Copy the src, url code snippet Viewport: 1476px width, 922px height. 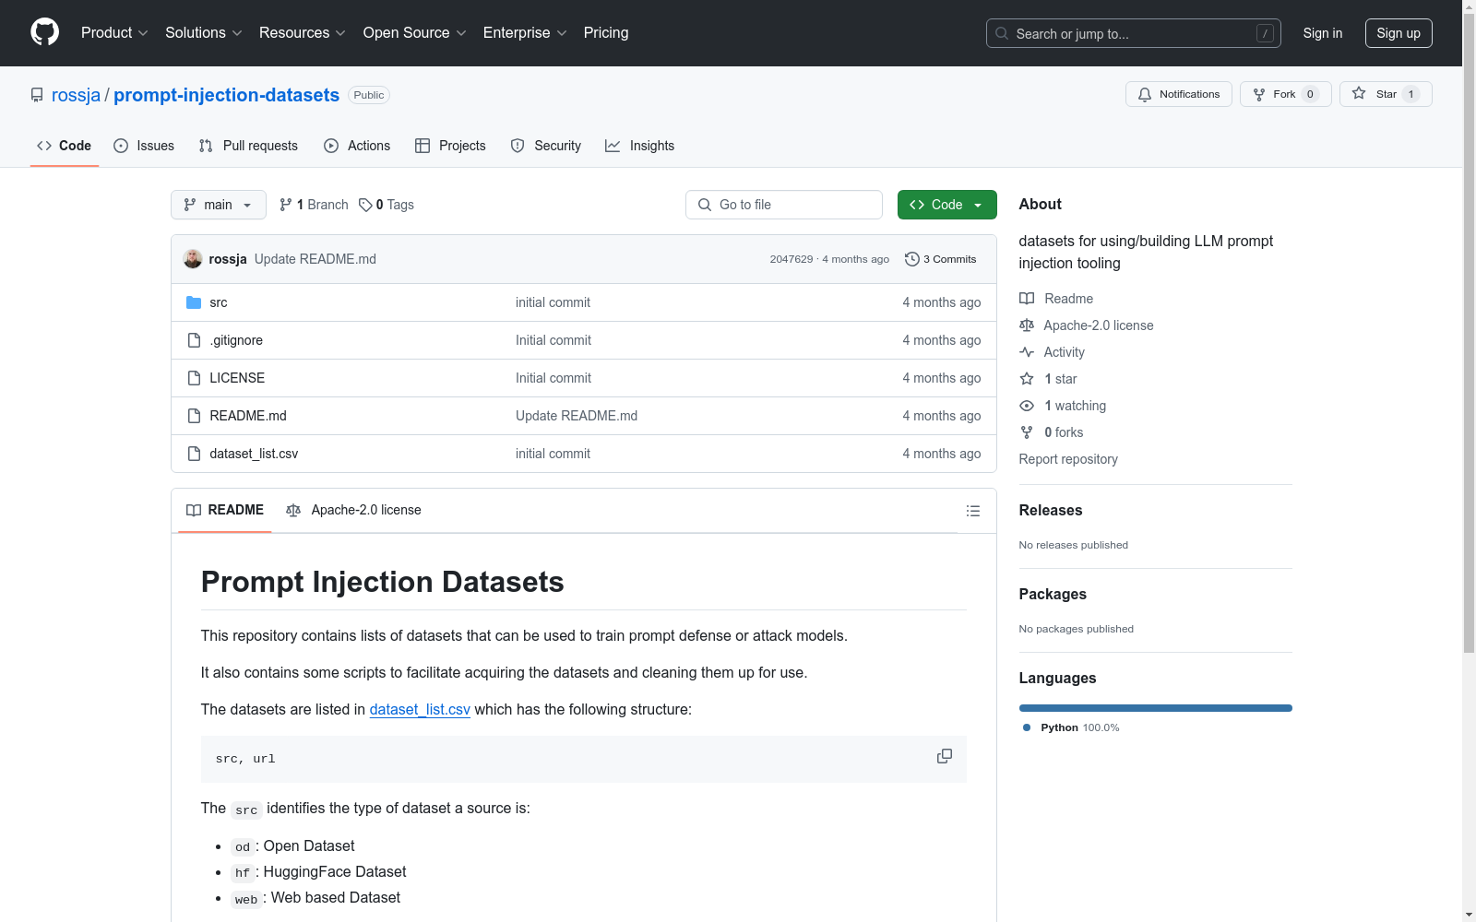pos(945,756)
